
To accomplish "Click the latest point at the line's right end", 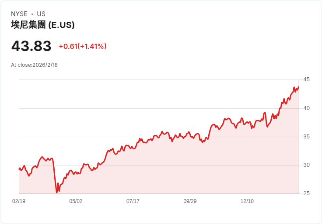I will click(x=298, y=86).
